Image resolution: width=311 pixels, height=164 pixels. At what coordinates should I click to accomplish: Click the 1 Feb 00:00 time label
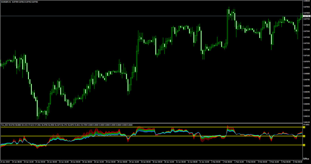pyautogui.click(x=215, y=162)
